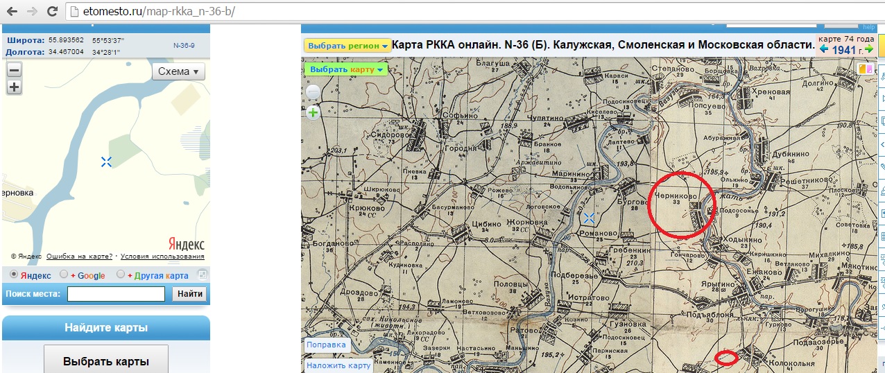The image size is (885, 373).
Task: Click the Поиск места input field
Action: pyautogui.click(x=116, y=294)
